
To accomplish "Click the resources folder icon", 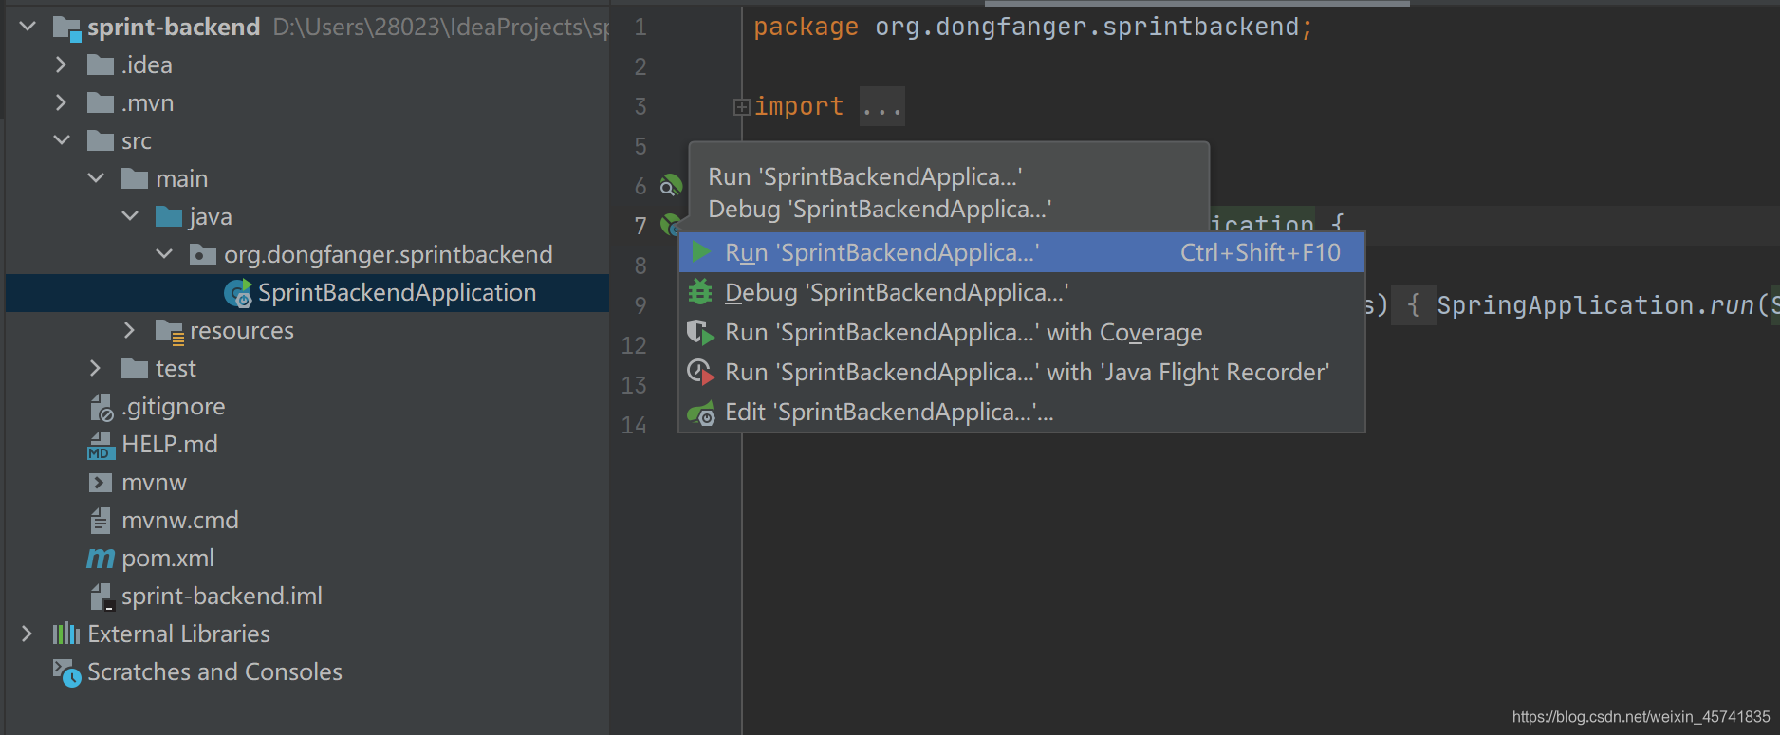I will coord(169,331).
